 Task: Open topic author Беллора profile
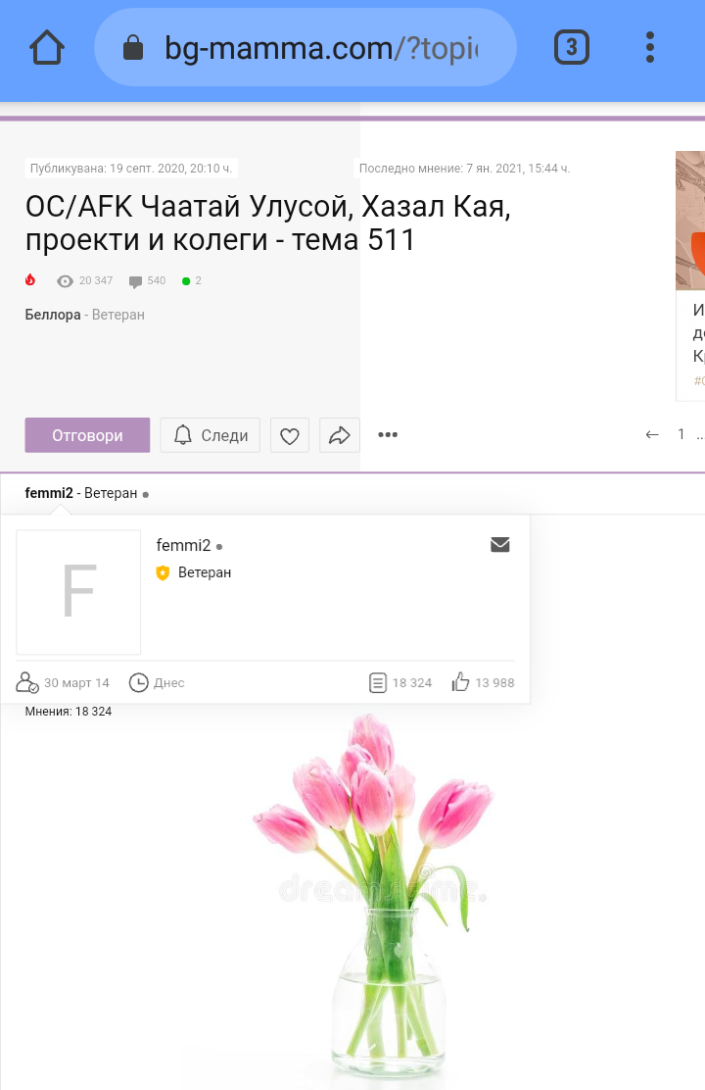53,315
